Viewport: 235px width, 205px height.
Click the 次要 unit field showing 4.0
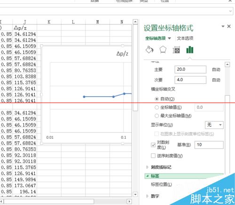pyautogui.click(x=190, y=80)
